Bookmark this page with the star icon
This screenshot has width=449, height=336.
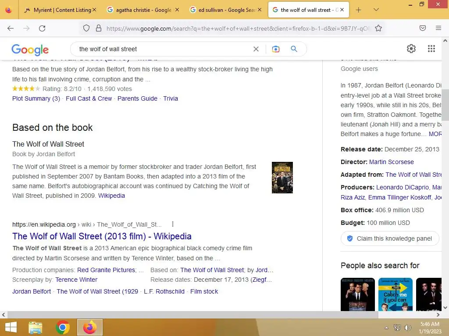coord(378,28)
